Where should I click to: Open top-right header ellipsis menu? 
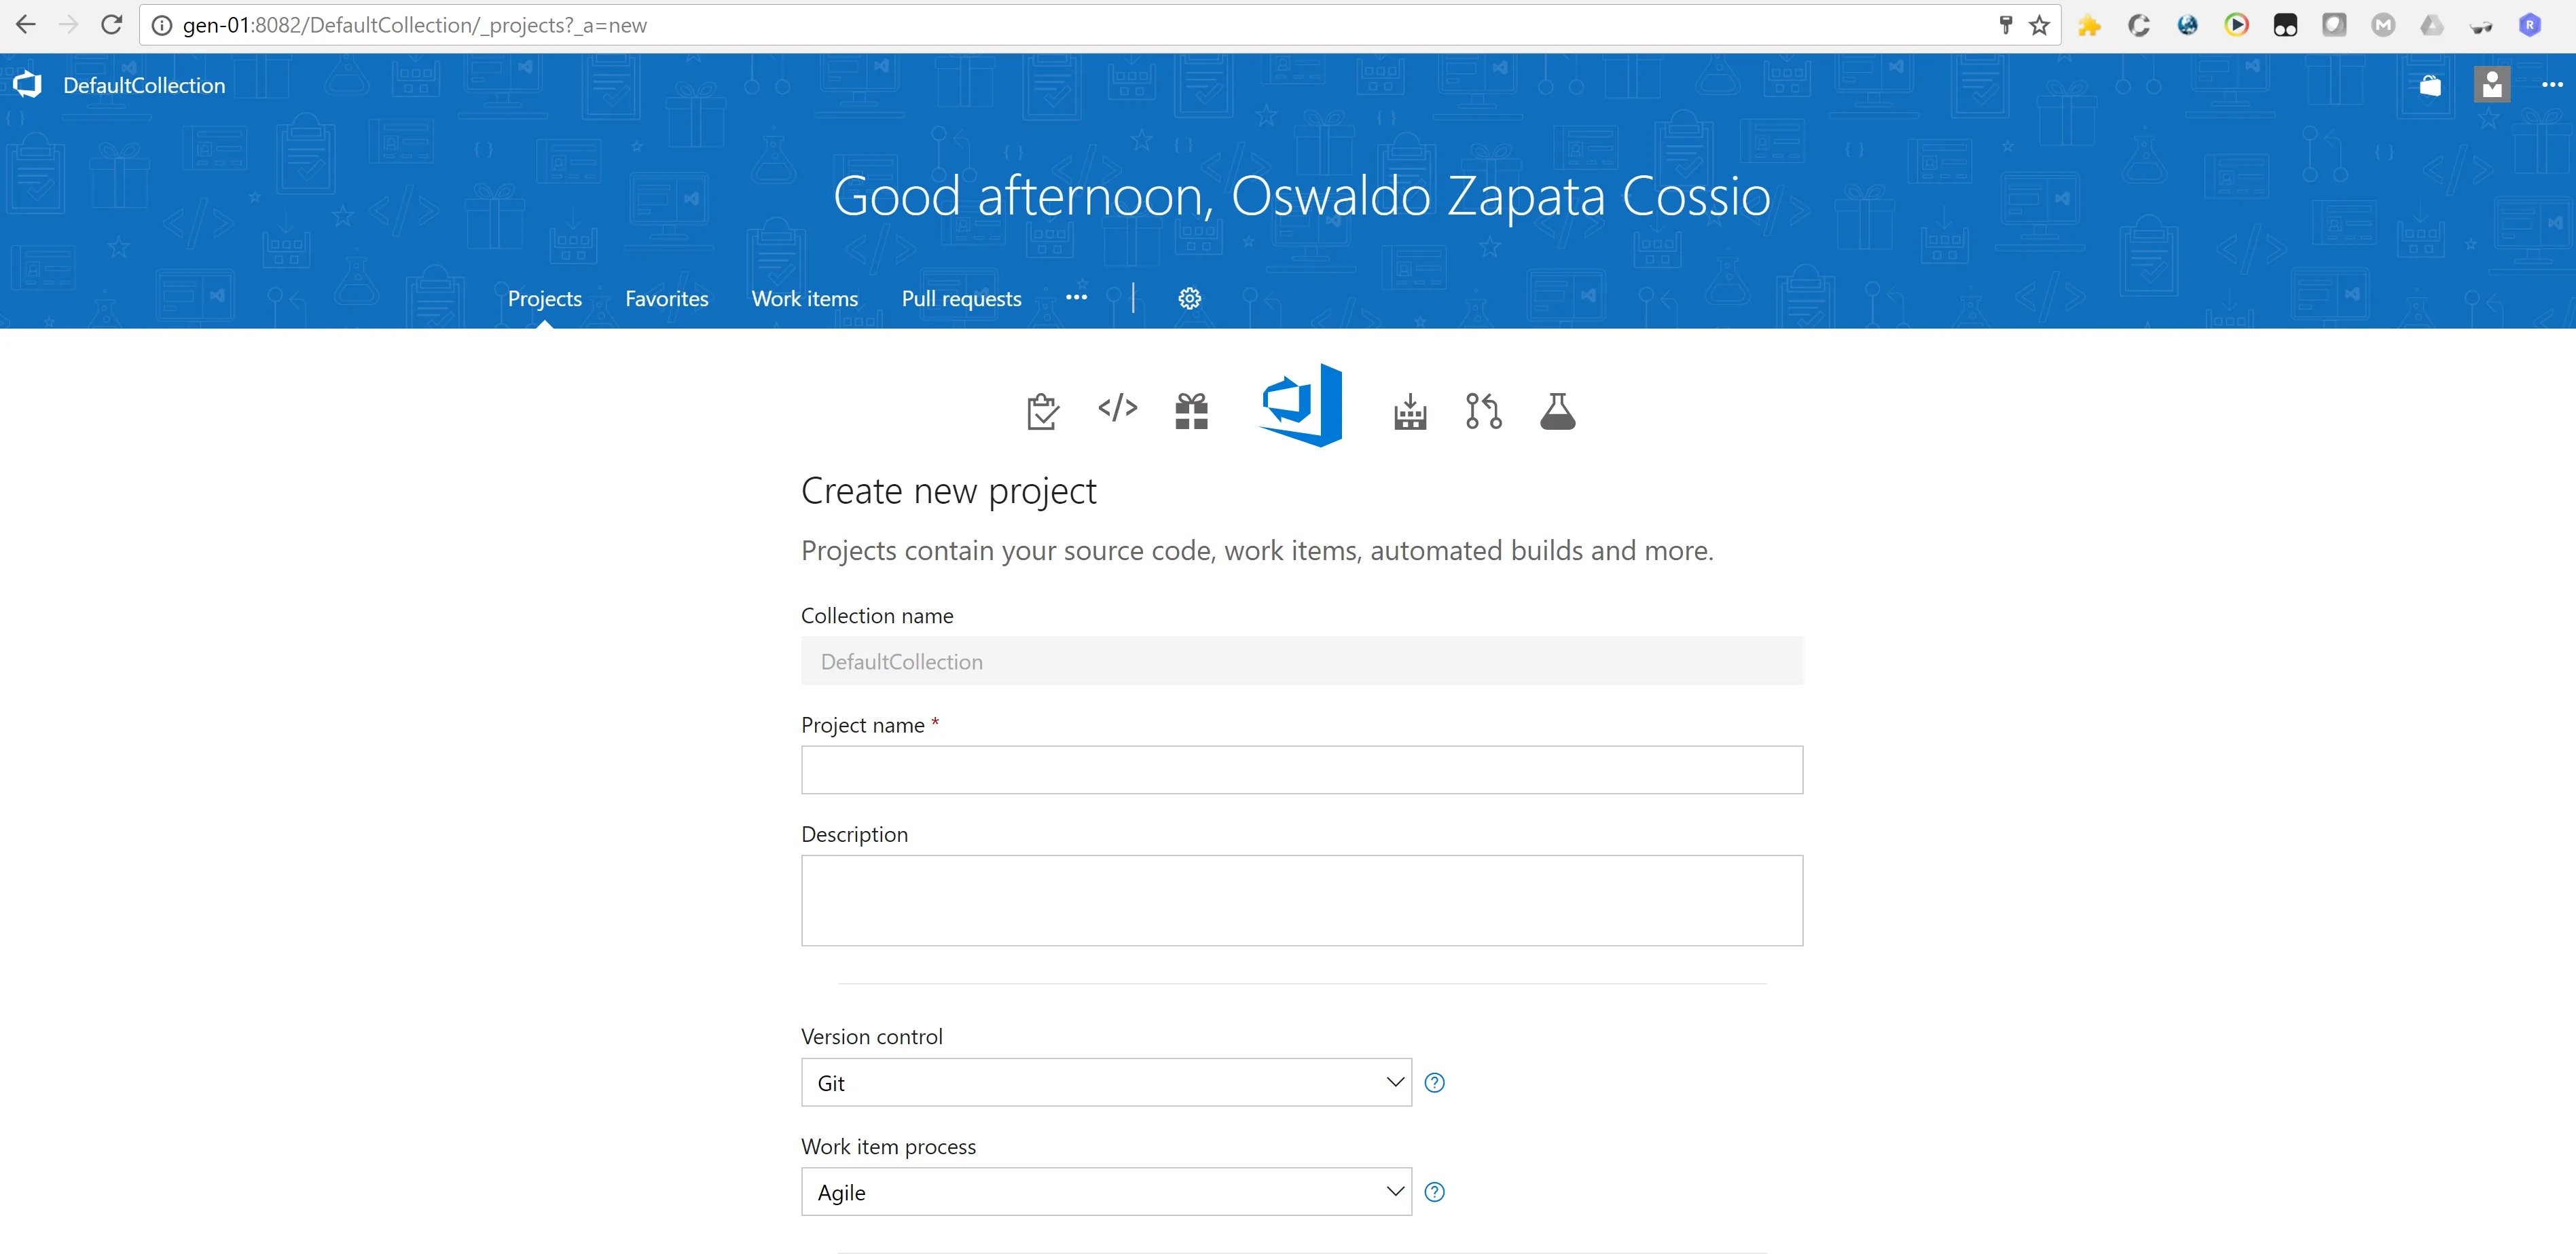(2552, 85)
